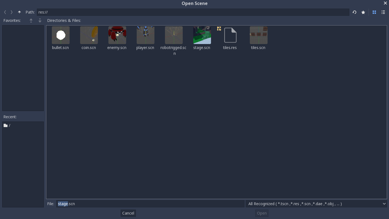Image resolution: width=389 pixels, height=219 pixels.
Task: Click the File name input field
Action: pyautogui.click(x=150, y=204)
